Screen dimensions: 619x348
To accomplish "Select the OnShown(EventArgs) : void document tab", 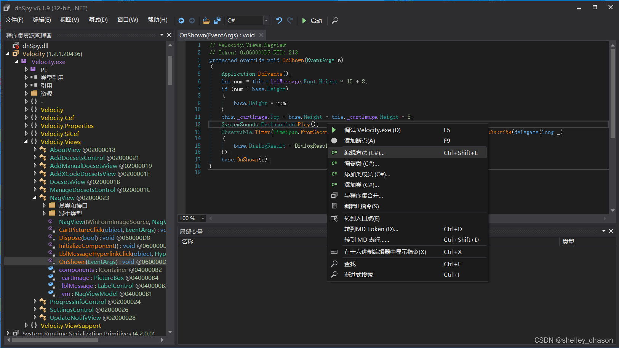I will (217, 35).
